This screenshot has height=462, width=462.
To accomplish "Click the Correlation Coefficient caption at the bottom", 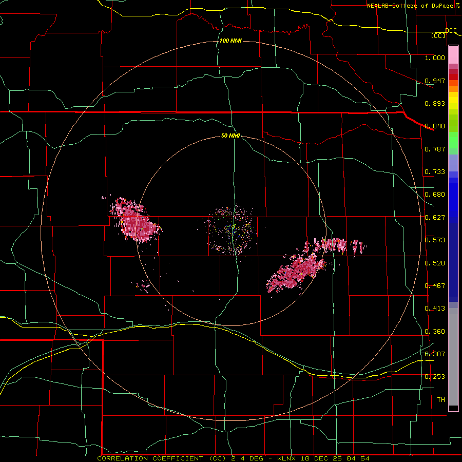I will point(233,458).
